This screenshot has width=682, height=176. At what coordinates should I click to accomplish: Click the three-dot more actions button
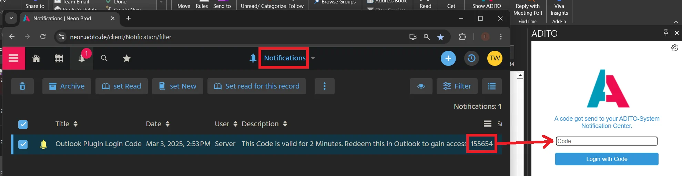click(324, 86)
